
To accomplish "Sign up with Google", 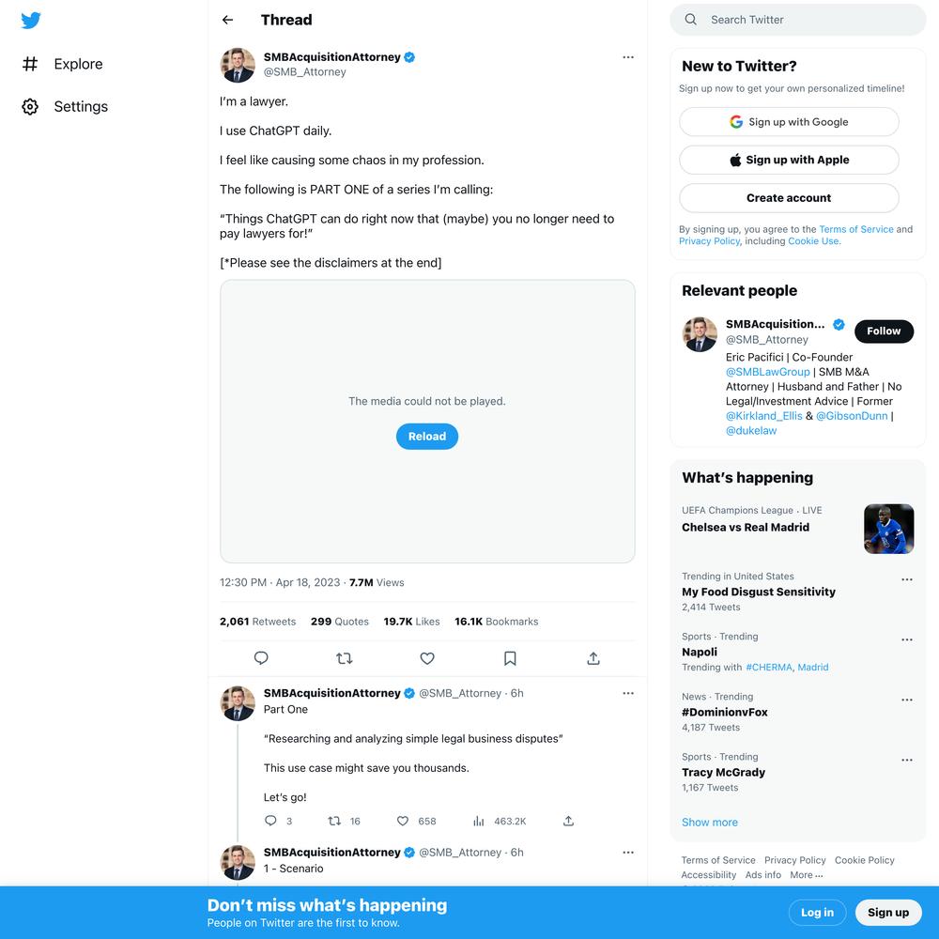I will click(x=789, y=122).
